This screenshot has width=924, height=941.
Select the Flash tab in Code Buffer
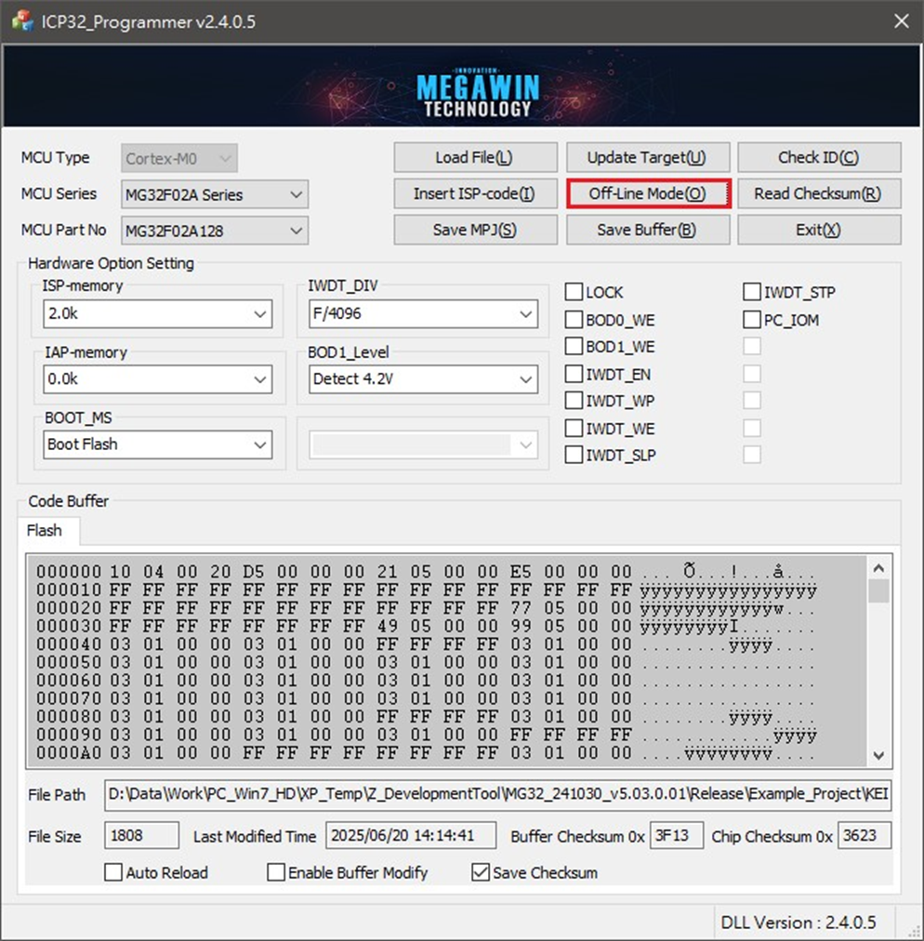point(48,531)
